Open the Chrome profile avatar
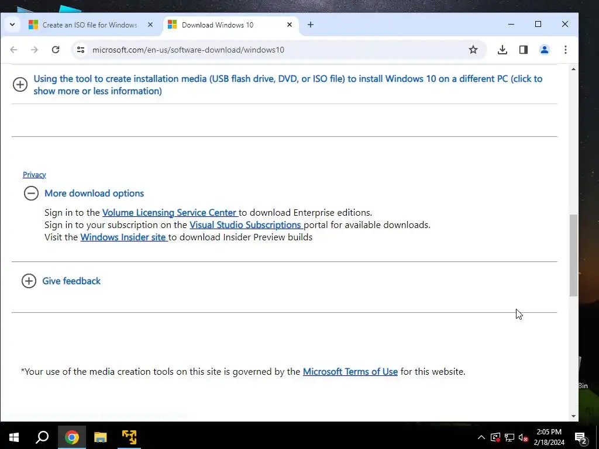The width and height of the screenshot is (599, 449). coord(545,50)
